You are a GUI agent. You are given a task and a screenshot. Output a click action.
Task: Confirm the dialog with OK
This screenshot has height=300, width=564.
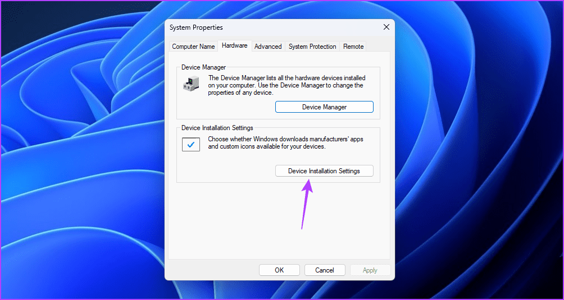[x=279, y=270]
